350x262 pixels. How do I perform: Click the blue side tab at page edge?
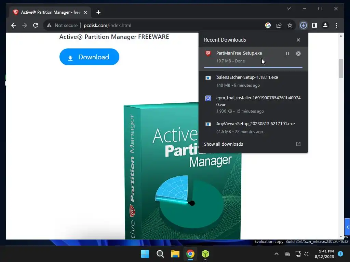tap(347, 227)
